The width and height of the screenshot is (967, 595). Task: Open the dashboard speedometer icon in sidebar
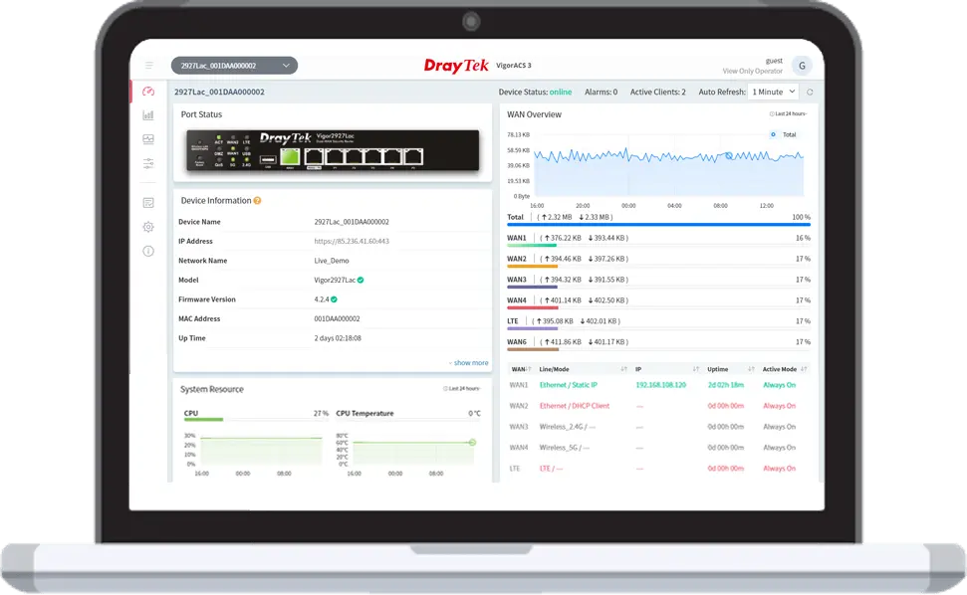(x=148, y=92)
